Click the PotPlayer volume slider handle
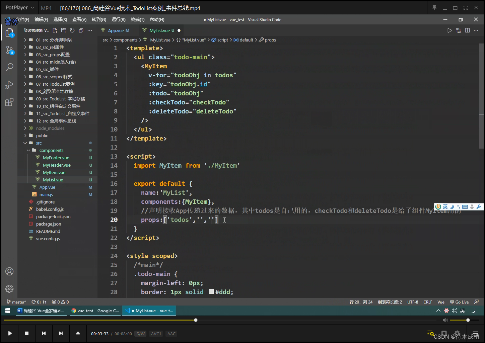 468,320
